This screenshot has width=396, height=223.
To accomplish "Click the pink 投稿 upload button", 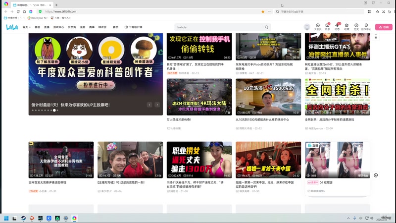I will coord(384,27).
